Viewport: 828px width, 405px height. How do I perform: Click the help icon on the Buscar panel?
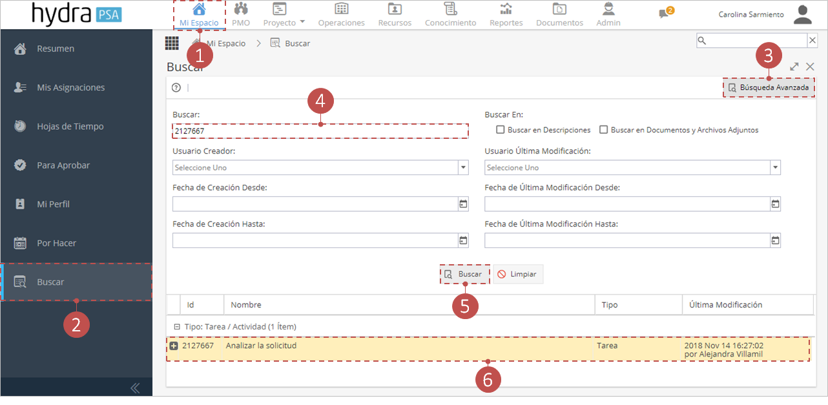coord(176,87)
